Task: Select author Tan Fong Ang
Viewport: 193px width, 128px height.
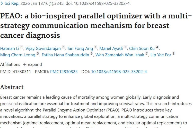Action: coord(80,48)
